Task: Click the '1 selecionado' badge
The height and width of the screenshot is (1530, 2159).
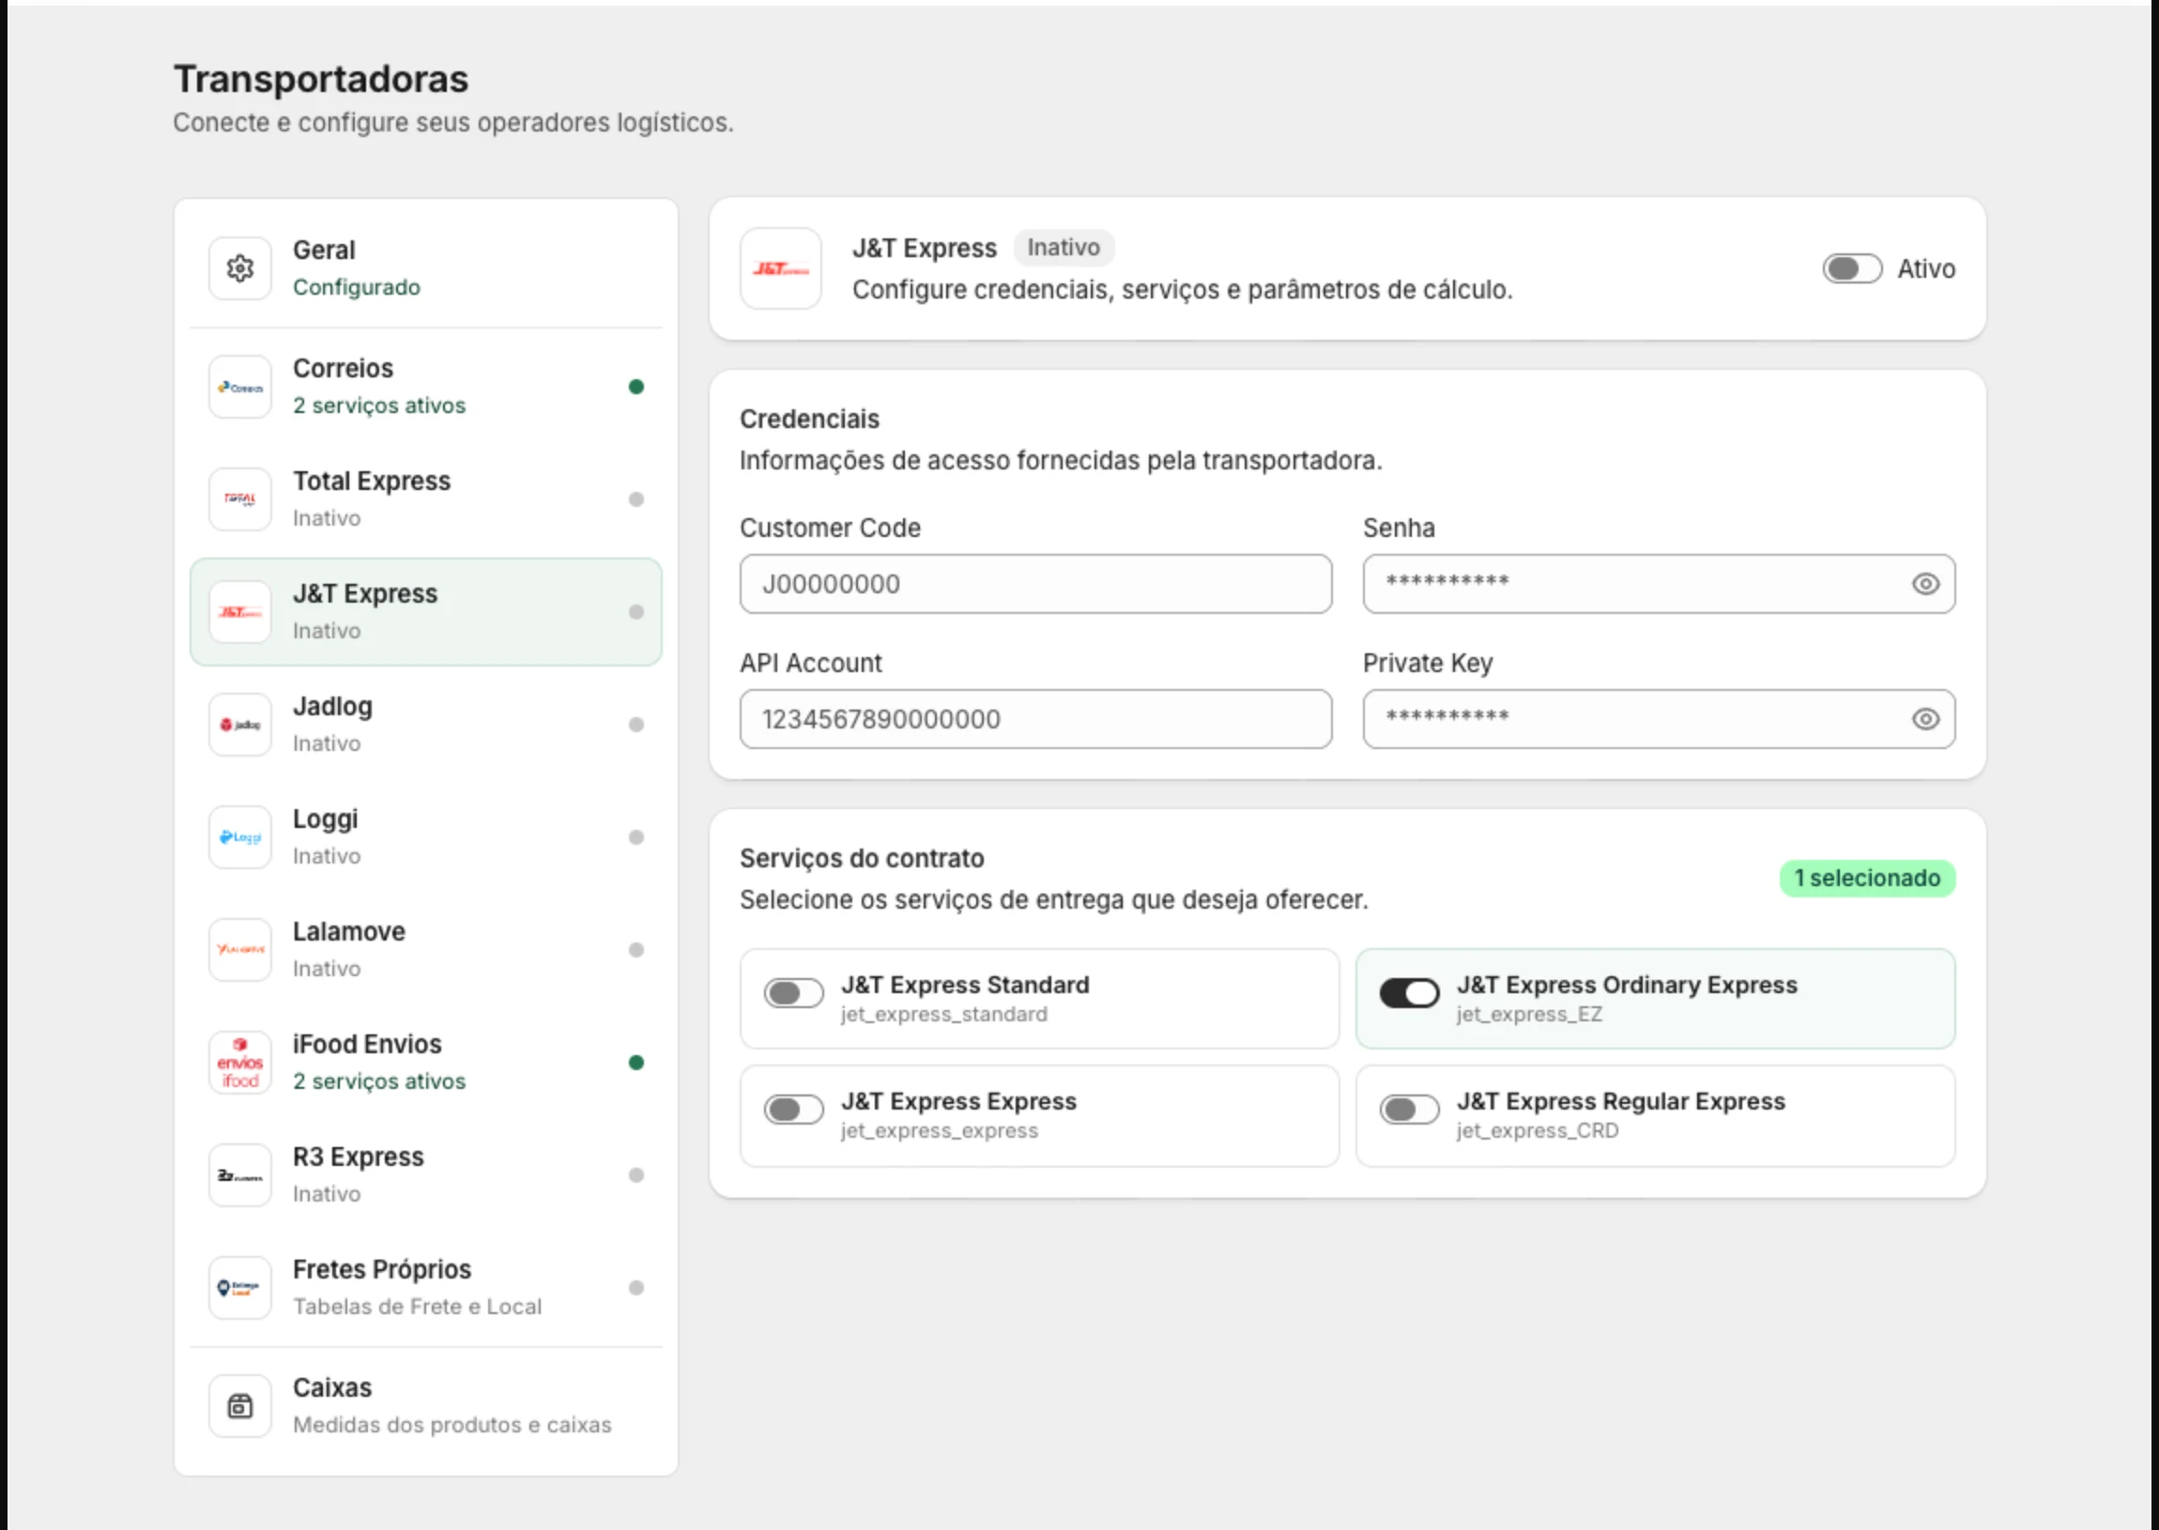Action: (x=1866, y=878)
